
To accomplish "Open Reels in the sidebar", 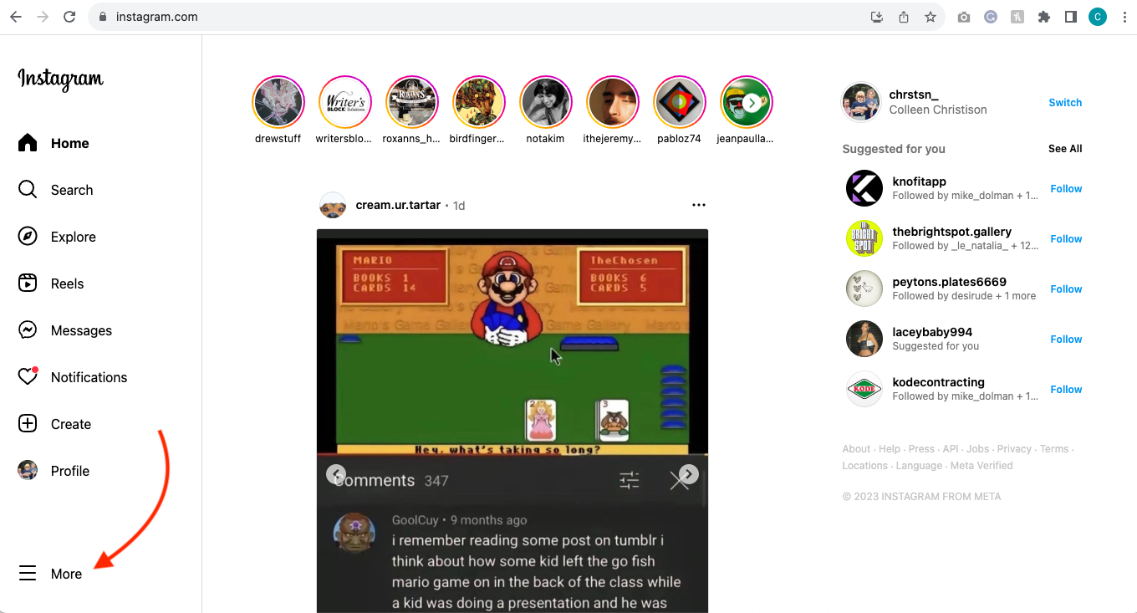I will pyautogui.click(x=51, y=284).
